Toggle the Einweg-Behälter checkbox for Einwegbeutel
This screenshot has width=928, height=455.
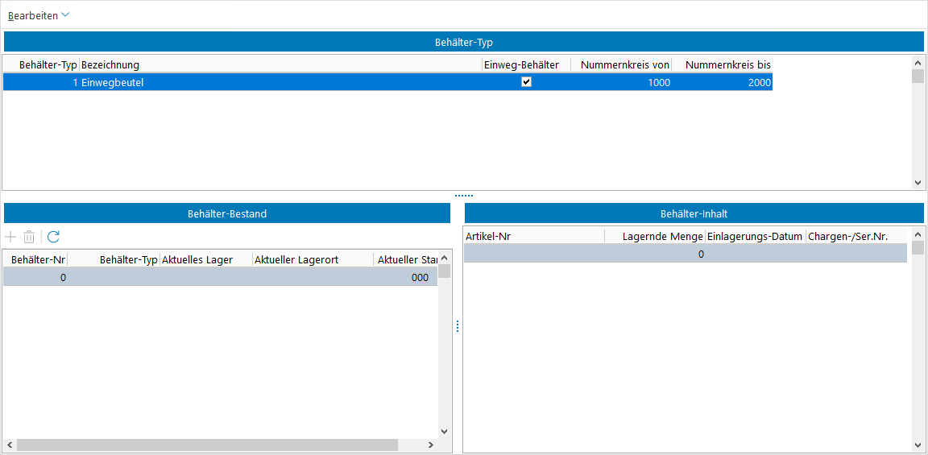pos(527,82)
